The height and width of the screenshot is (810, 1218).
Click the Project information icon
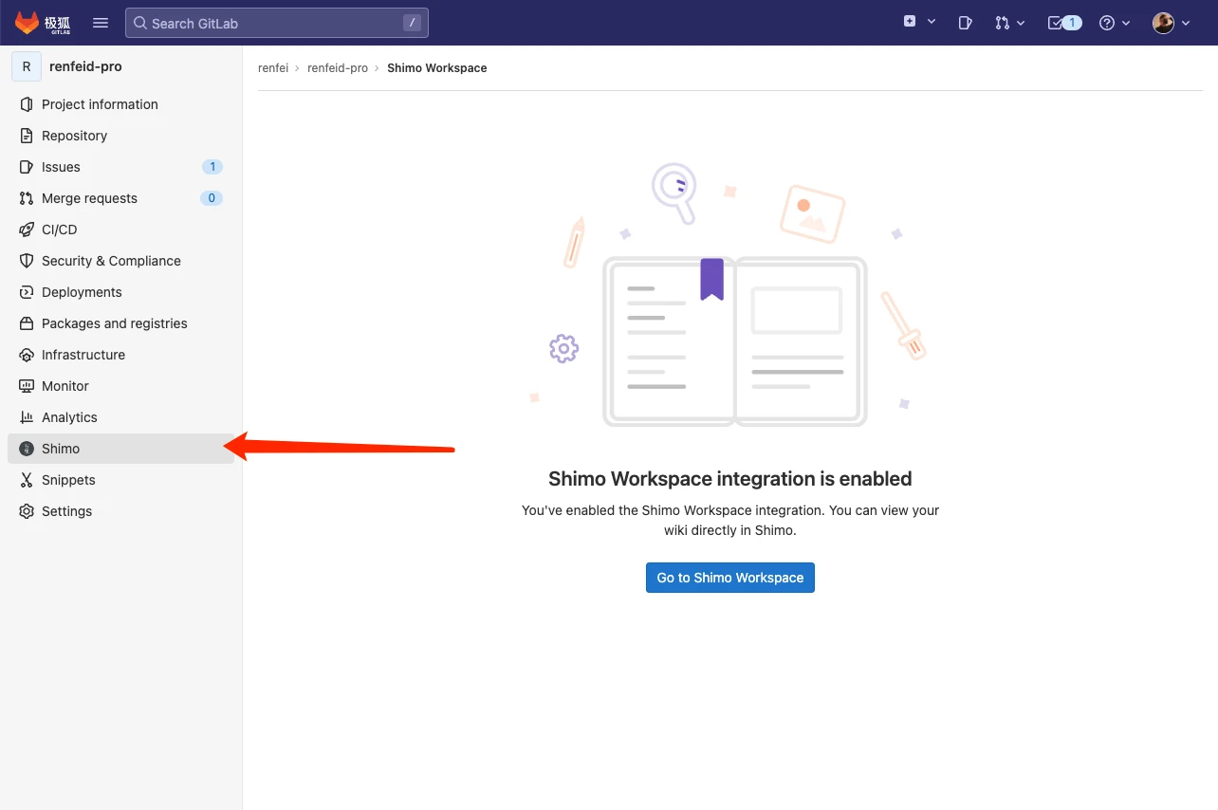tap(27, 104)
